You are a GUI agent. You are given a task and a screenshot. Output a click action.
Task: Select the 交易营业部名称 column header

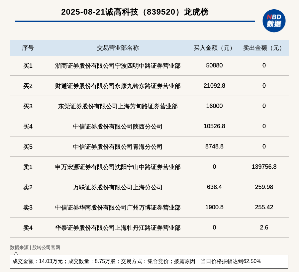click(x=118, y=48)
